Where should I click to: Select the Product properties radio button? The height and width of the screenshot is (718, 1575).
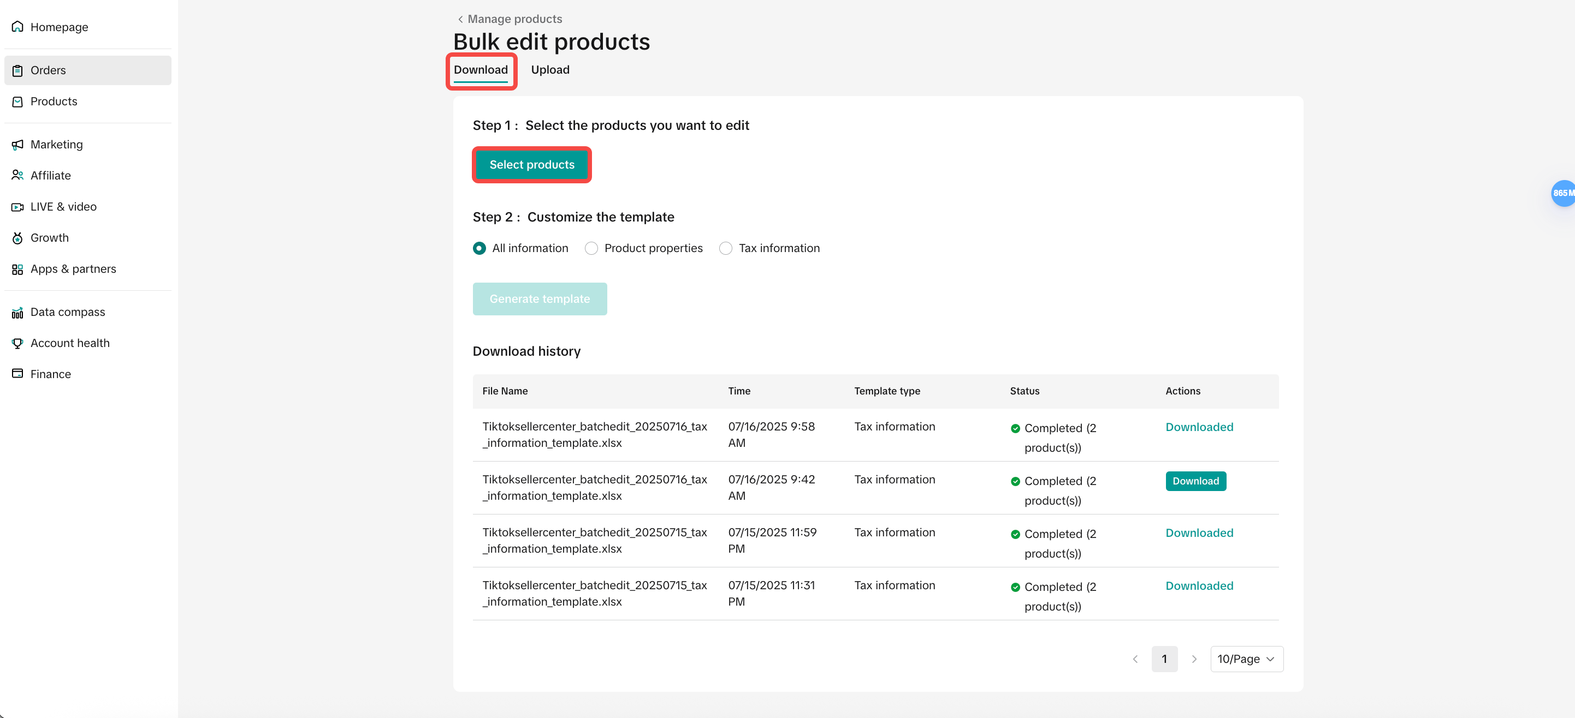pyautogui.click(x=591, y=248)
